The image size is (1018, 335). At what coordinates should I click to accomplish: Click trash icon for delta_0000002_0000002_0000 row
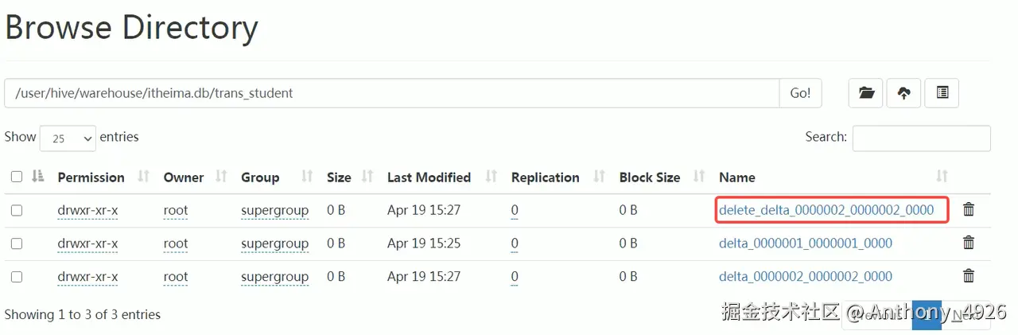(x=969, y=276)
